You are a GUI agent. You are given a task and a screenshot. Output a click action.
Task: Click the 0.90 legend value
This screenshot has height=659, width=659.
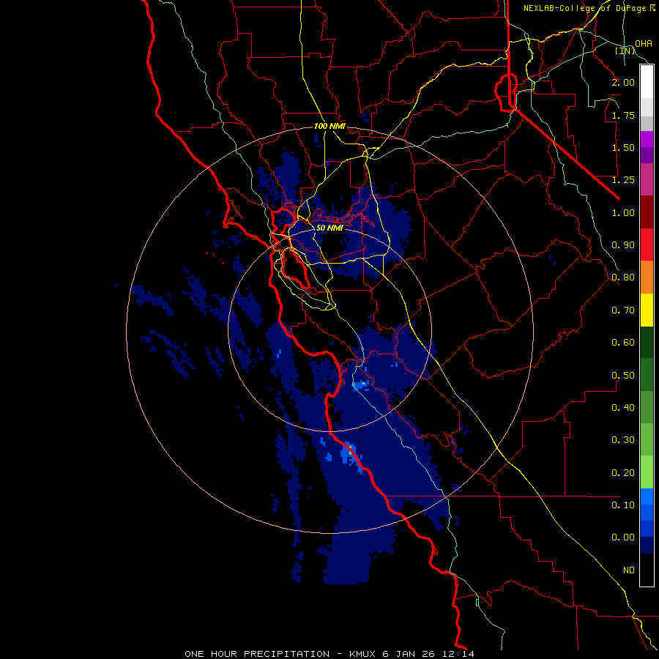[623, 245]
